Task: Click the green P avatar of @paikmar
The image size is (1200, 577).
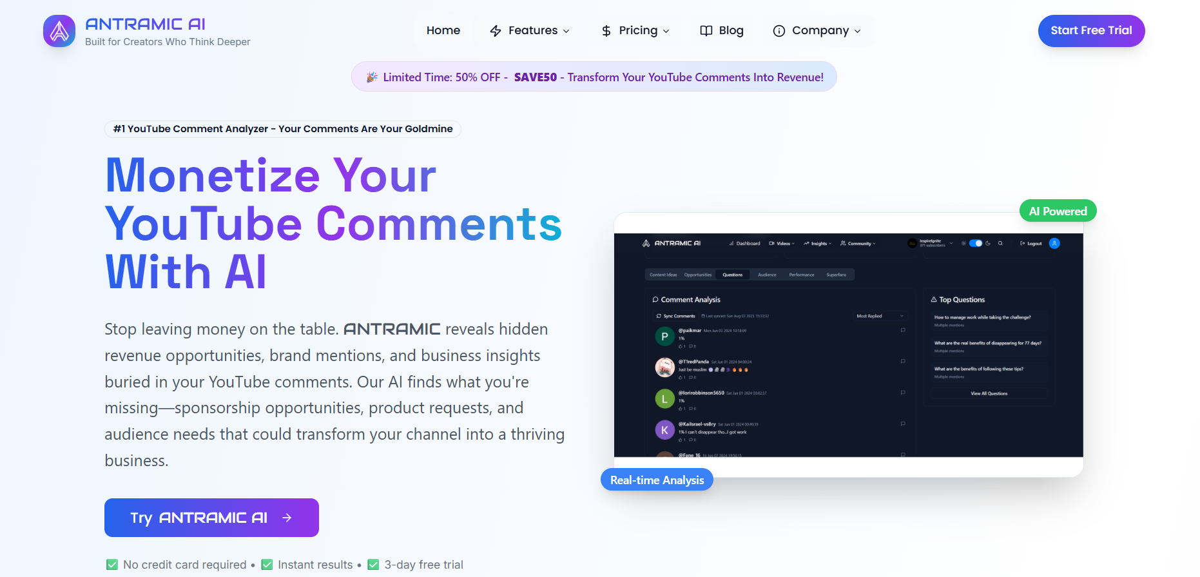Action: pos(664,337)
